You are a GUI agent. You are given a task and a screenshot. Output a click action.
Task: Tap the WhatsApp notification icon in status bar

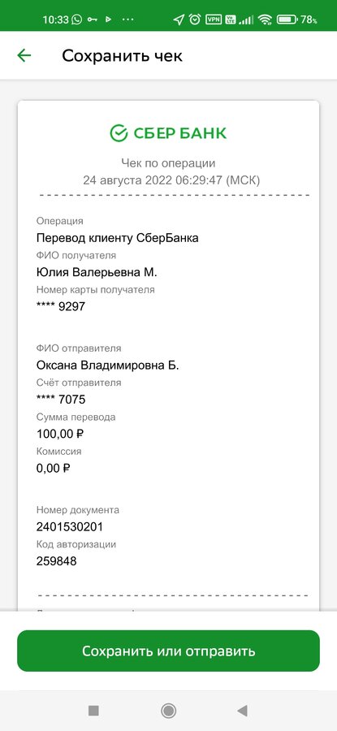coord(77,19)
